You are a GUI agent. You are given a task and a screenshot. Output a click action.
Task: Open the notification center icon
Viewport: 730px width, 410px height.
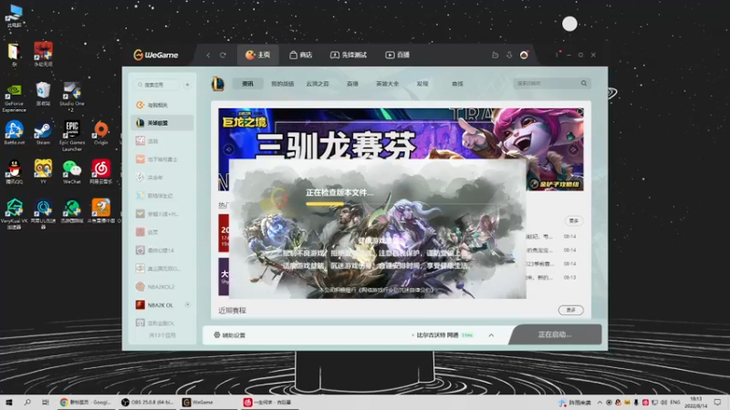(x=717, y=402)
